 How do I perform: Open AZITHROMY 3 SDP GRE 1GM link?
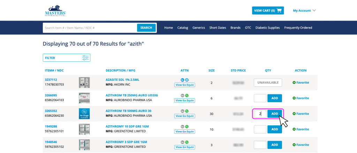point(126,142)
